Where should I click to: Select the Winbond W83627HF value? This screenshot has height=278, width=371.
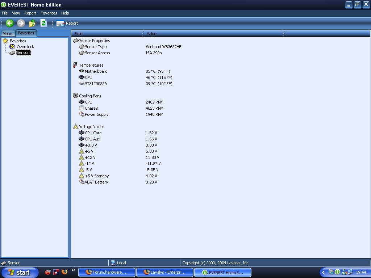point(163,47)
